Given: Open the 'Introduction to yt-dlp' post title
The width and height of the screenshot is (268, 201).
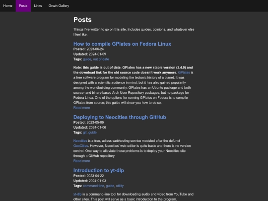Looking at the screenshot, I should click(x=99, y=170).
